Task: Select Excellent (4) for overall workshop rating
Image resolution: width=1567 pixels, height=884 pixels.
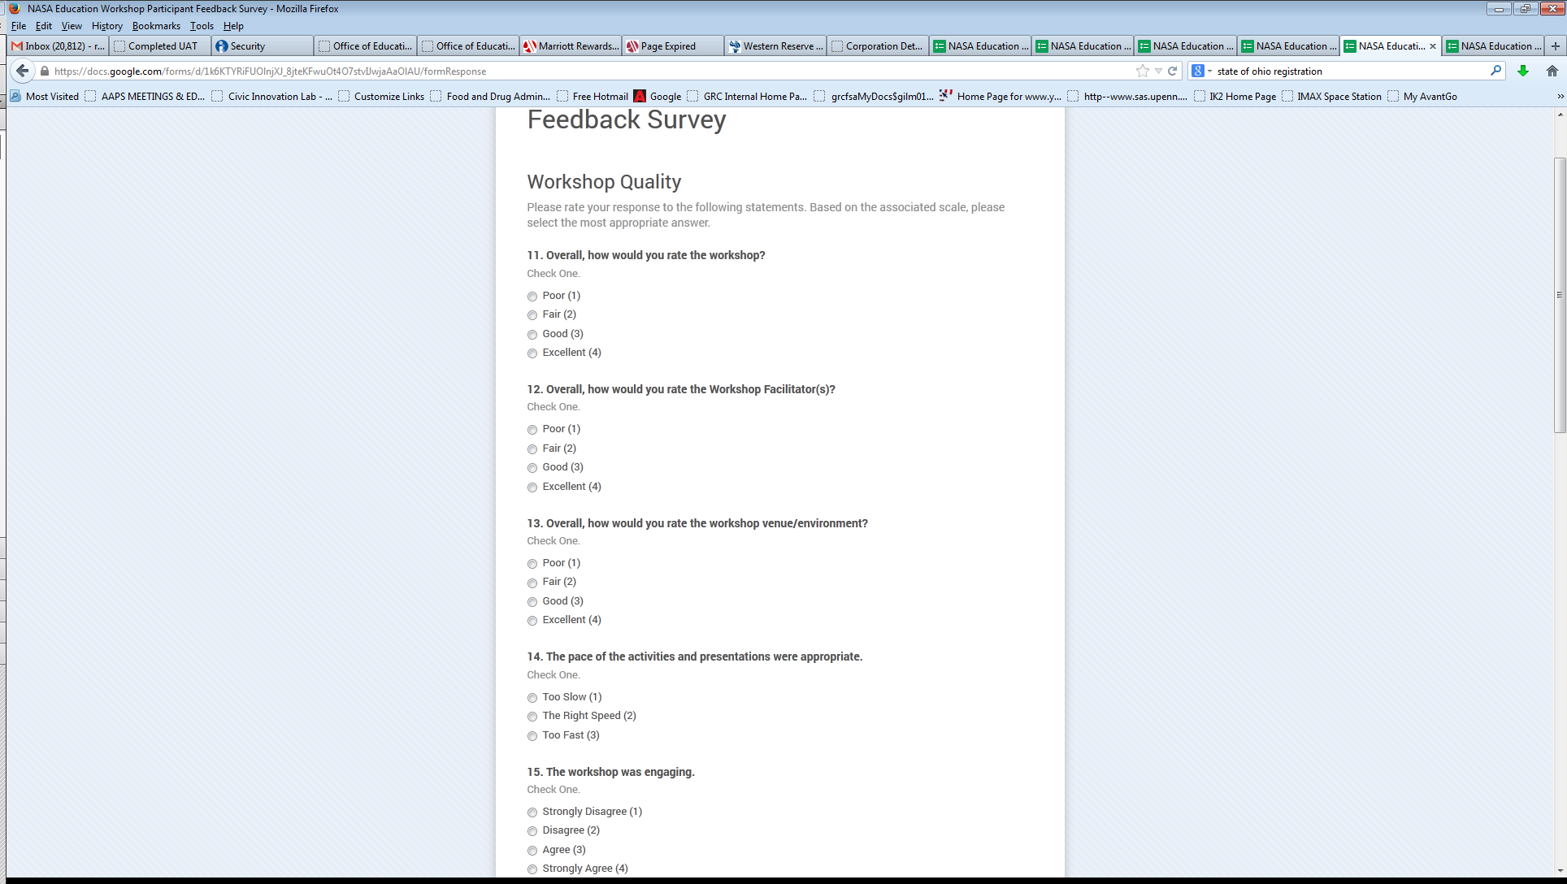Action: [x=532, y=353]
